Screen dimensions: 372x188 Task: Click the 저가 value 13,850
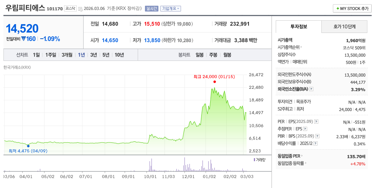point(152,41)
